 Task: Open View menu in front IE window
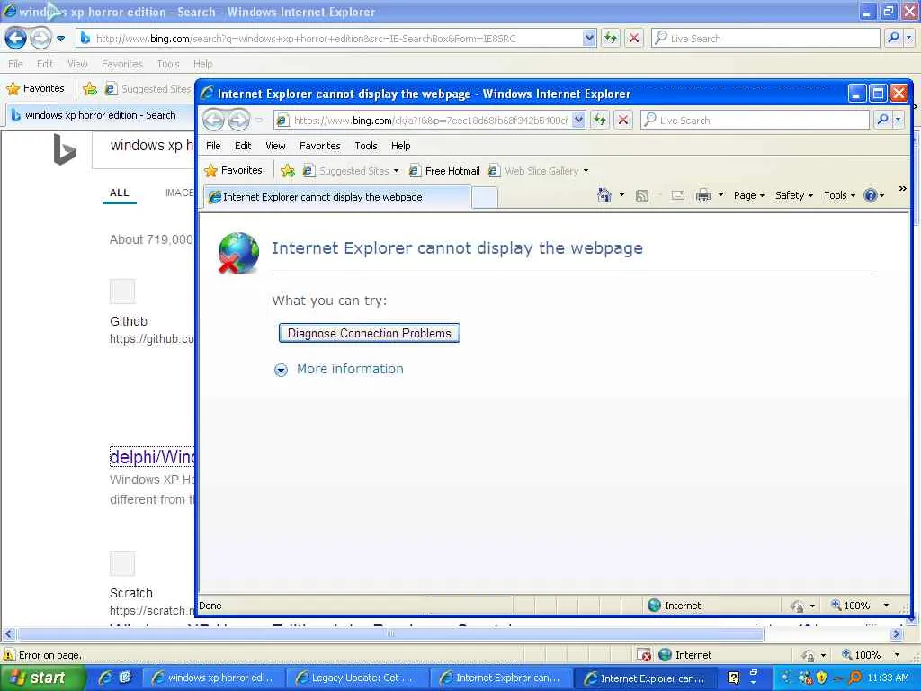[275, 146]
